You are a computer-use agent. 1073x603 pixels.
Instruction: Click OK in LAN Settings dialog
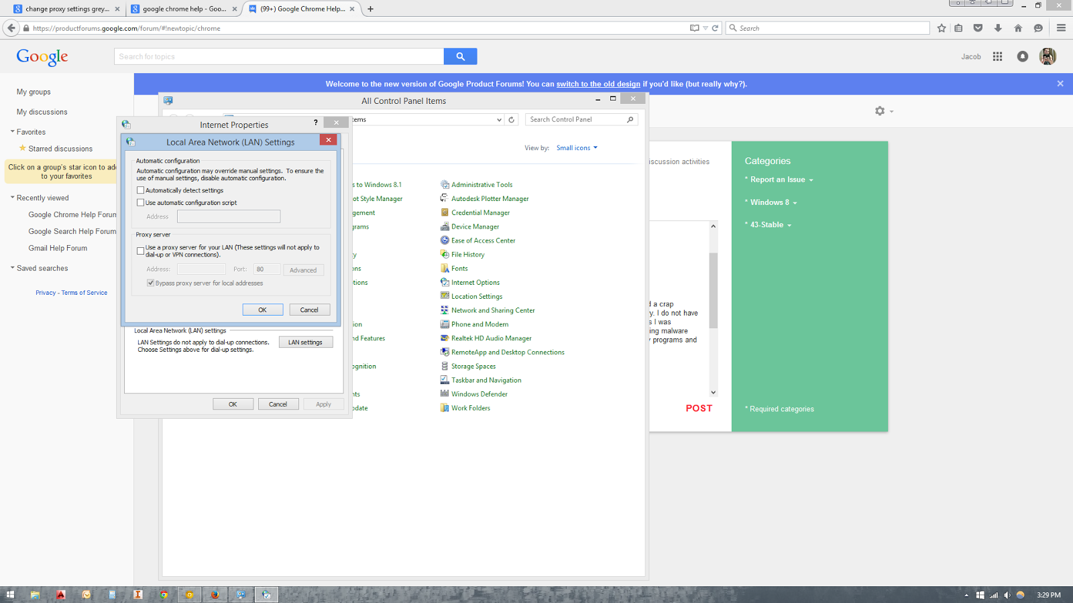[262, 310]
